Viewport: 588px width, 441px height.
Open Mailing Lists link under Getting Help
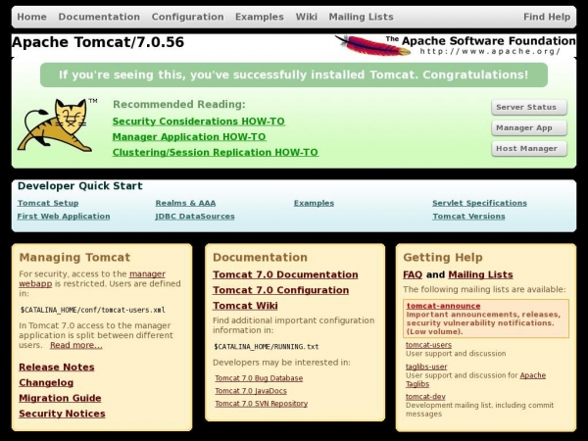point(480,274)
